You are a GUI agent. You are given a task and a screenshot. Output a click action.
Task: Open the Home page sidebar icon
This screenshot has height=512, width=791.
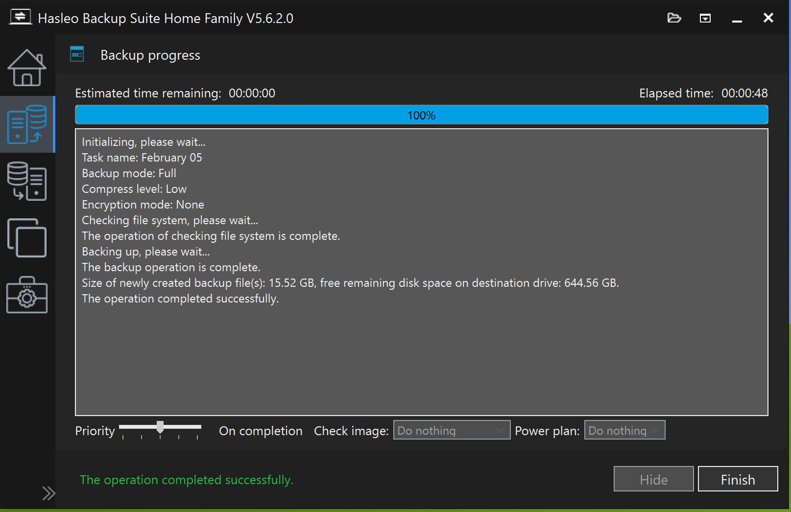click(x=27, y=68)
